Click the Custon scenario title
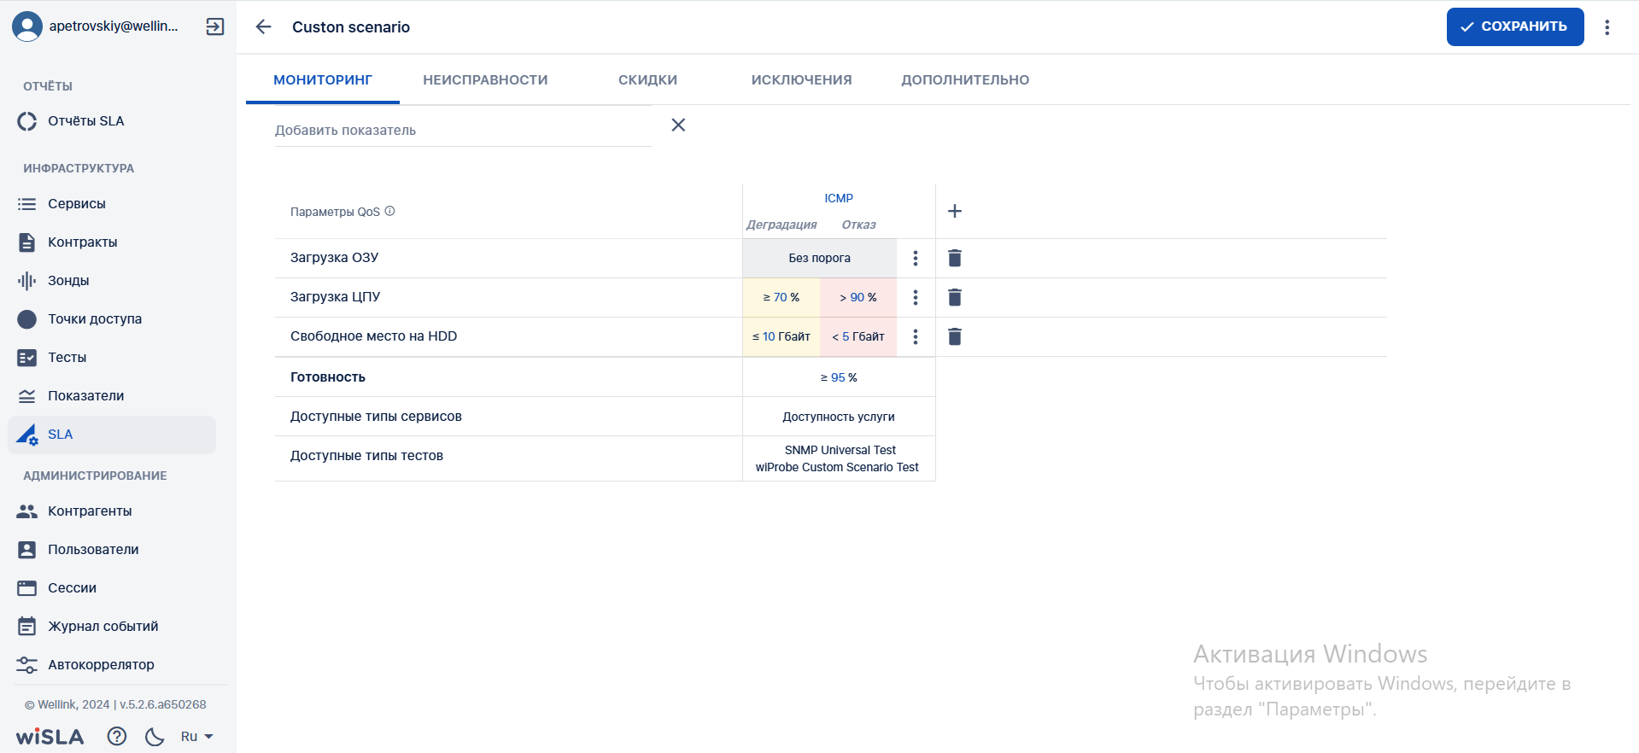1639x753 pixels. click(x=351, y=27)
